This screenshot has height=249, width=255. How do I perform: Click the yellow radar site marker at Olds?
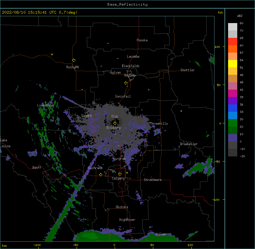tap(115, 123)
